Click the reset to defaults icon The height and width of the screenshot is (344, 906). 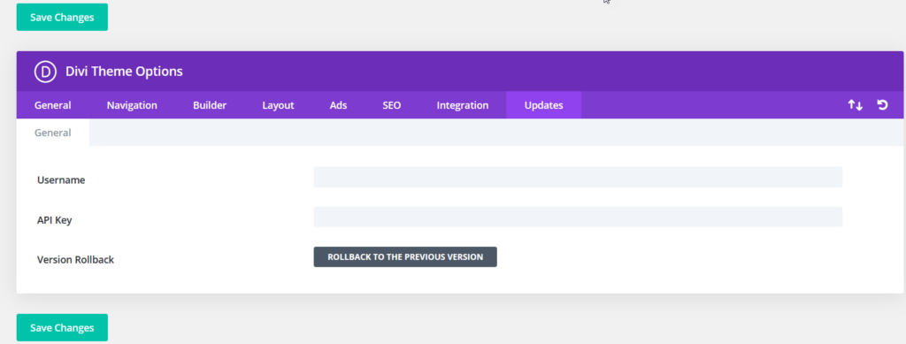882,105
